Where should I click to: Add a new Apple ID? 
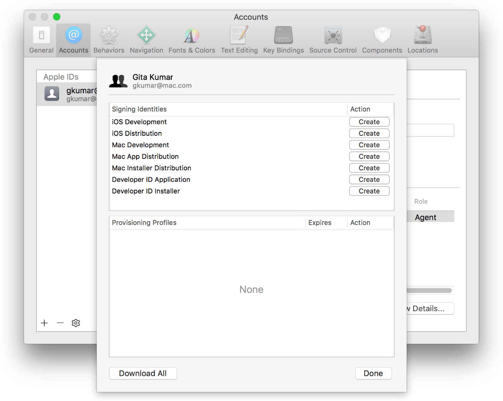(44, 323)
